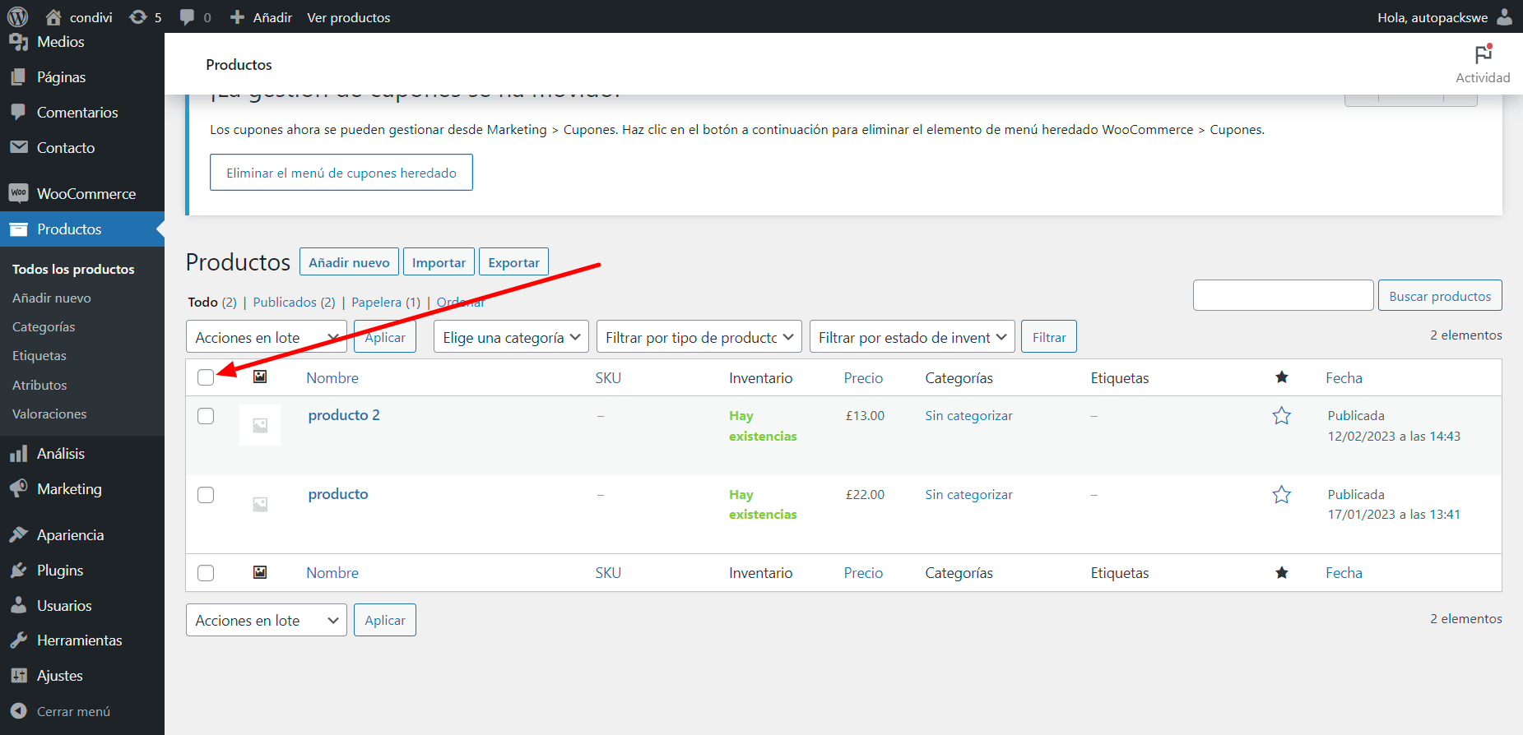
Task: Check the checkbox for the £22.00 producto
Action: point(206,495)
